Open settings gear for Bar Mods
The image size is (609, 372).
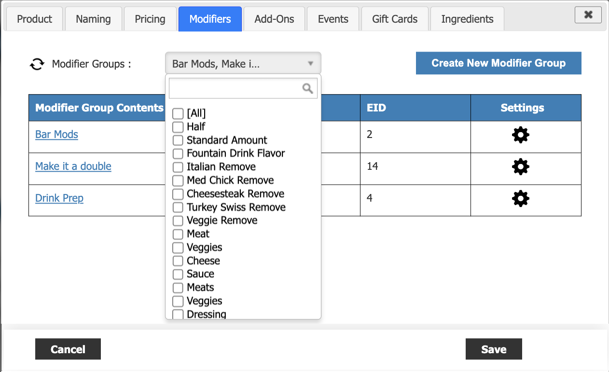click(x=520, y=135)
